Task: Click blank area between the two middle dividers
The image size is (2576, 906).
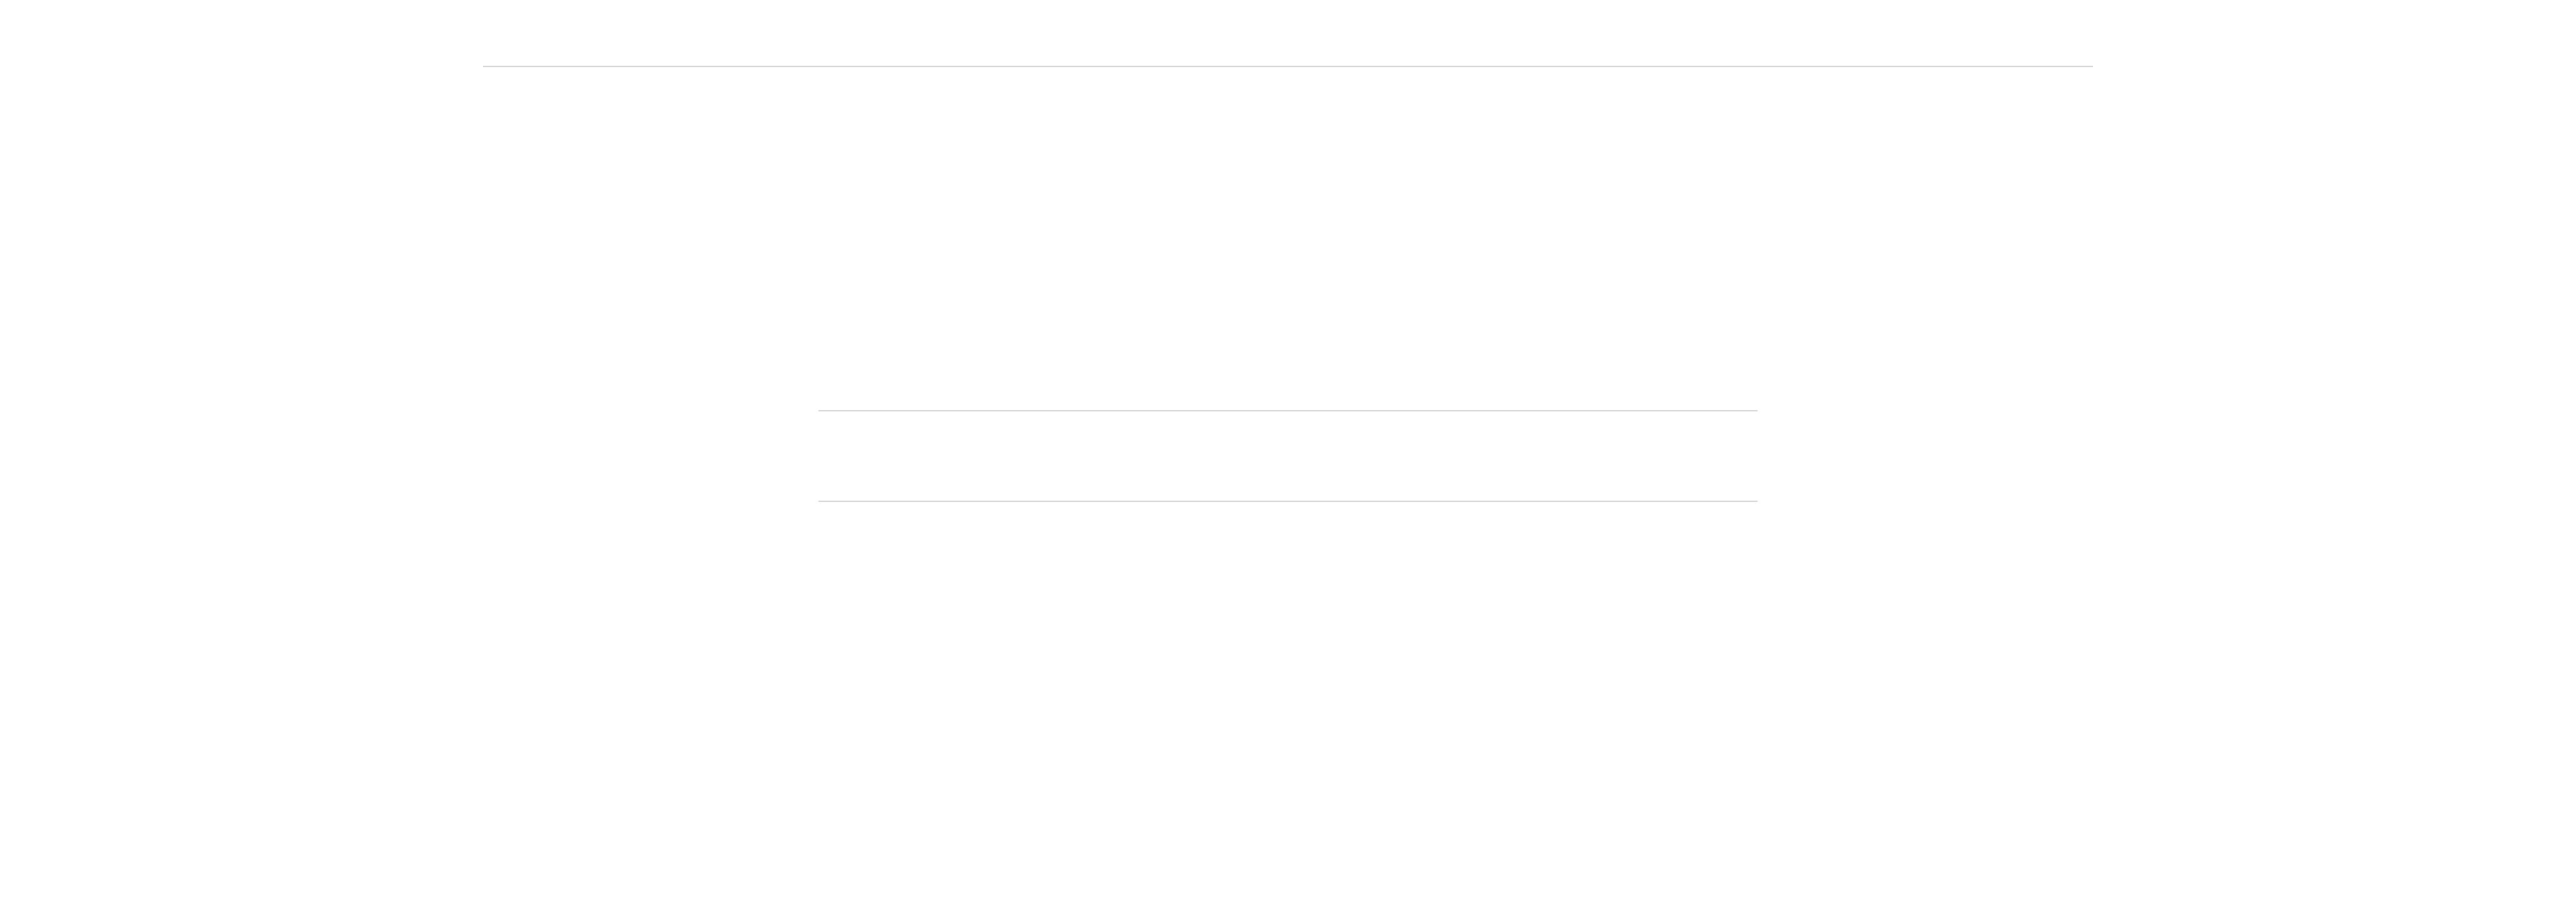Action: 1287,456
